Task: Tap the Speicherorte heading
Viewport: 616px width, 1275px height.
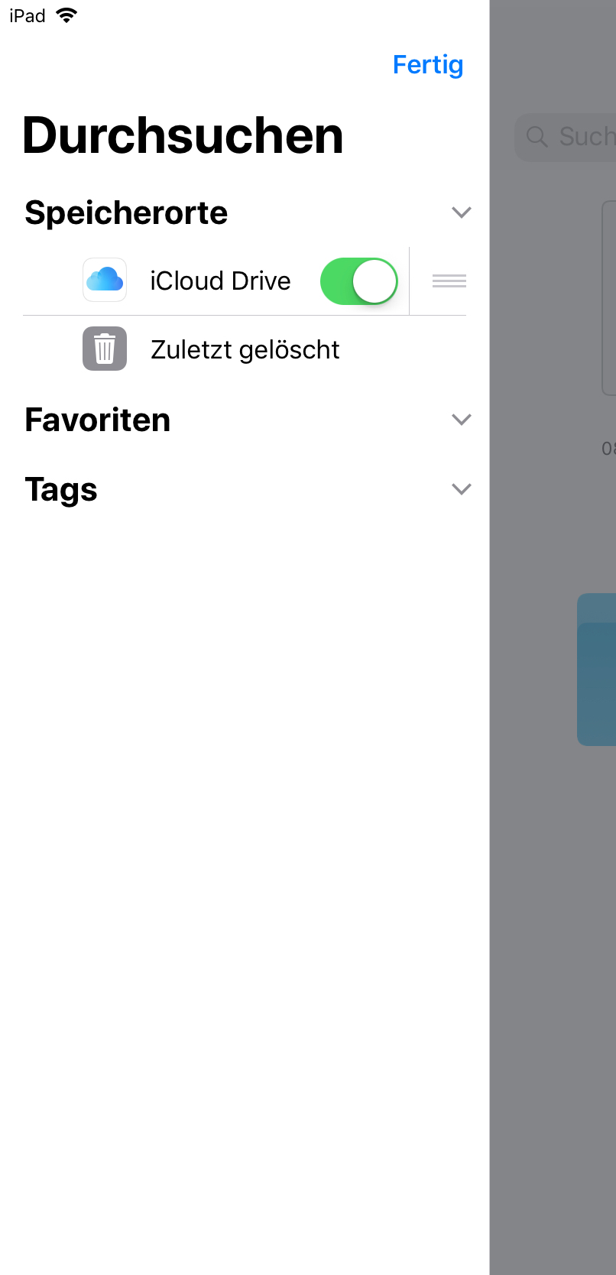Action: [126, 212]
